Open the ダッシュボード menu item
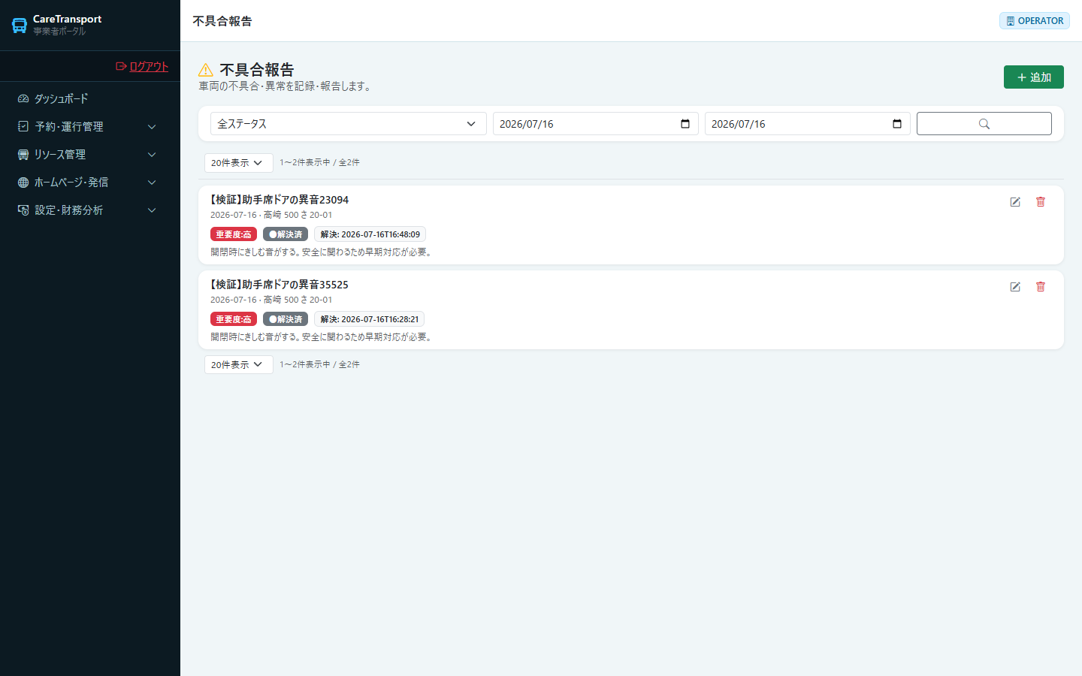 (90, 98)
